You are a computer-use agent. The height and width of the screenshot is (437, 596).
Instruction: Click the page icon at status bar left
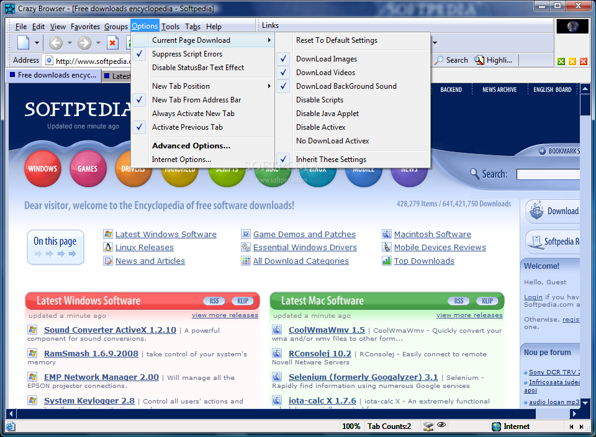point(11,426)
